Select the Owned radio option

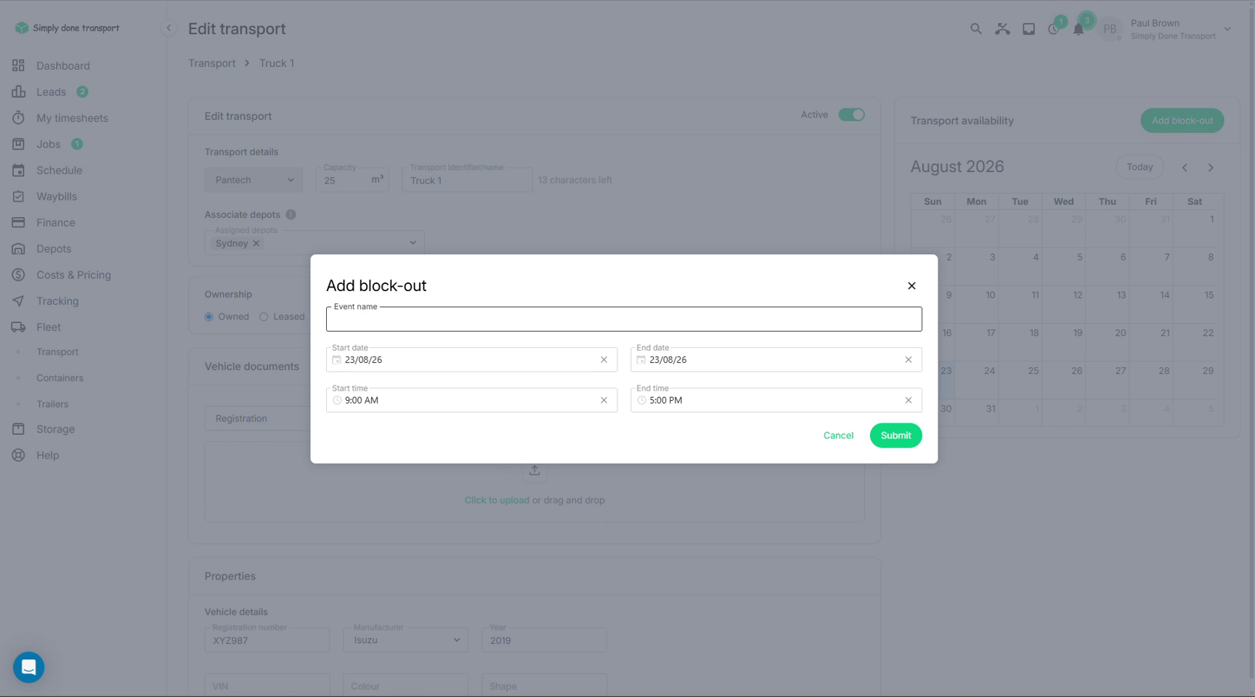click(x=209, y=317)
